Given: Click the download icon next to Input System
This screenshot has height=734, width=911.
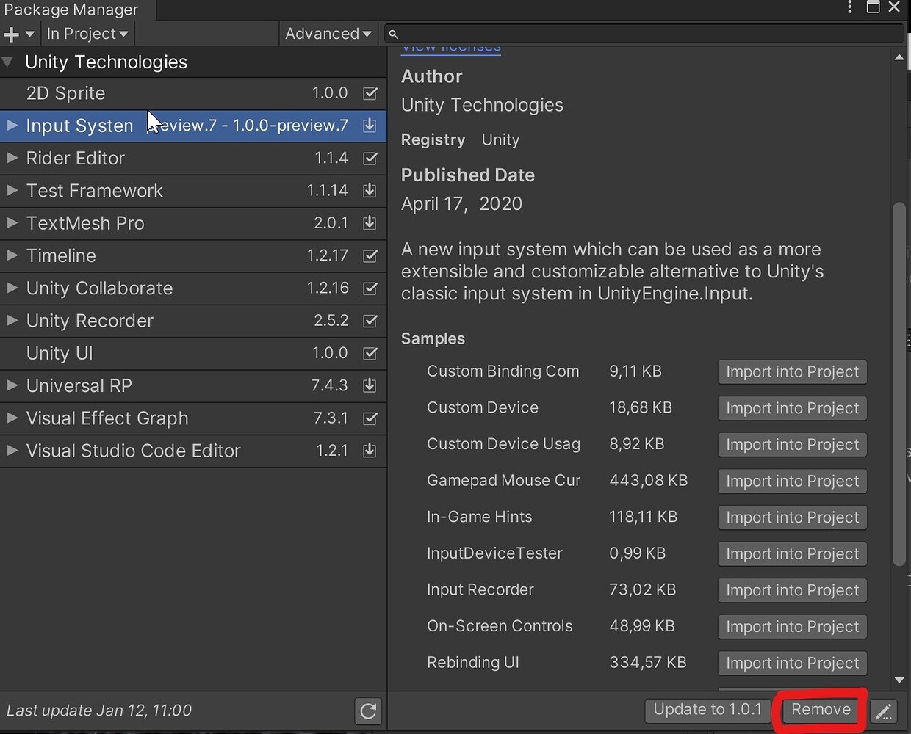Looking at the screenshot, I should [370, 126].
